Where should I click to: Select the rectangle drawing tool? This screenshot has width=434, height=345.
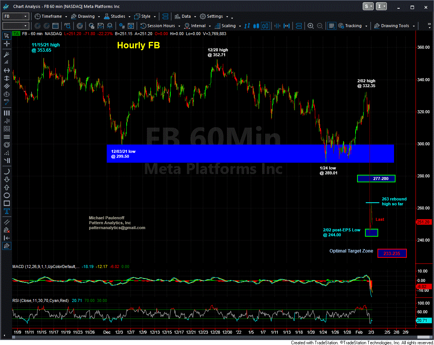point(7,203)
